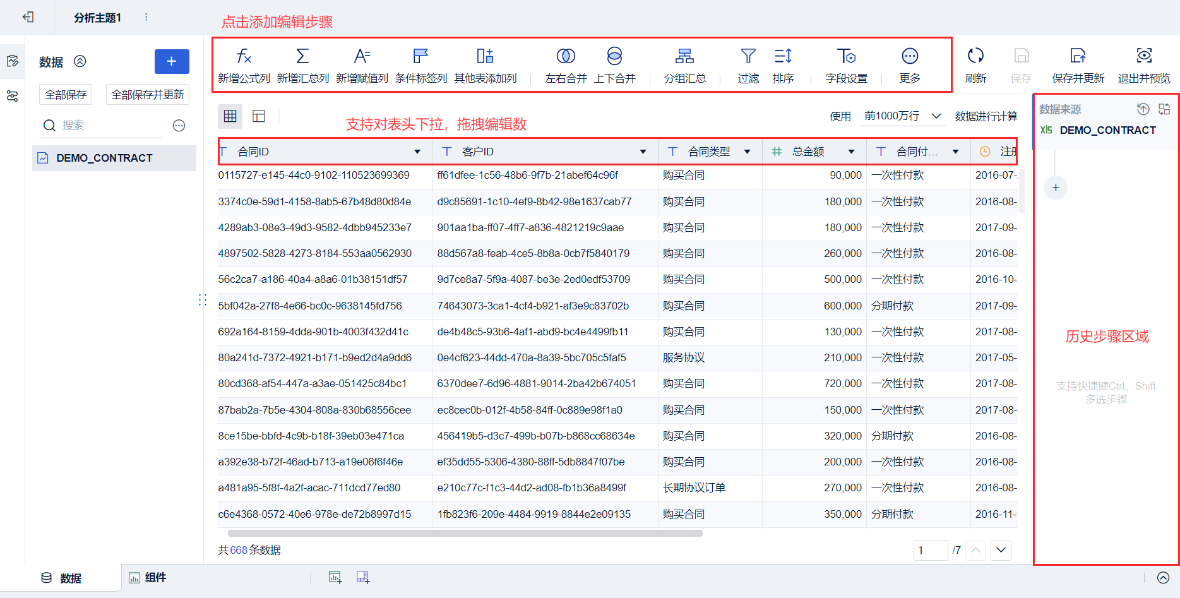Add a summary column with 新增汇总列
Screen dimensions: 1180x598
click(302, 65)
